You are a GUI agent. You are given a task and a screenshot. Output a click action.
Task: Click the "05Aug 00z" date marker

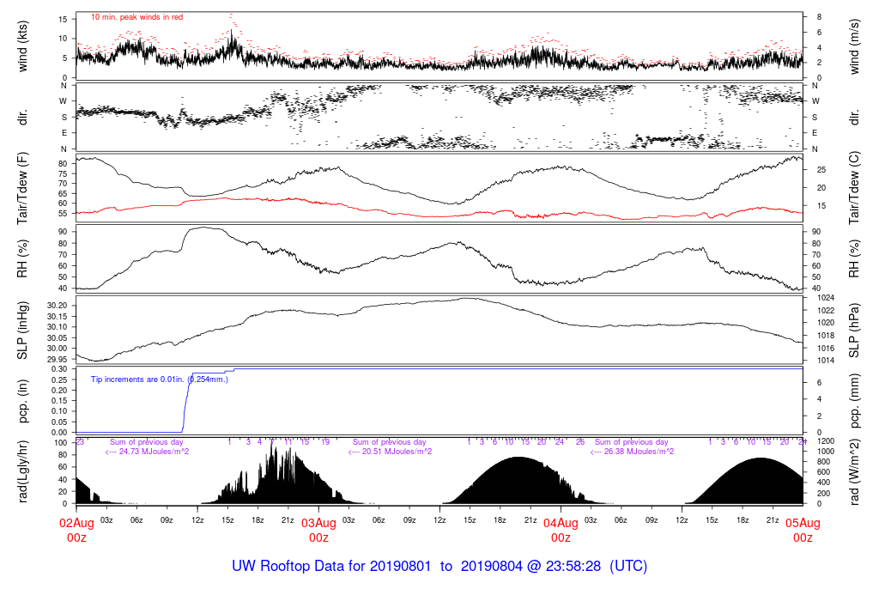pos(802,530)
